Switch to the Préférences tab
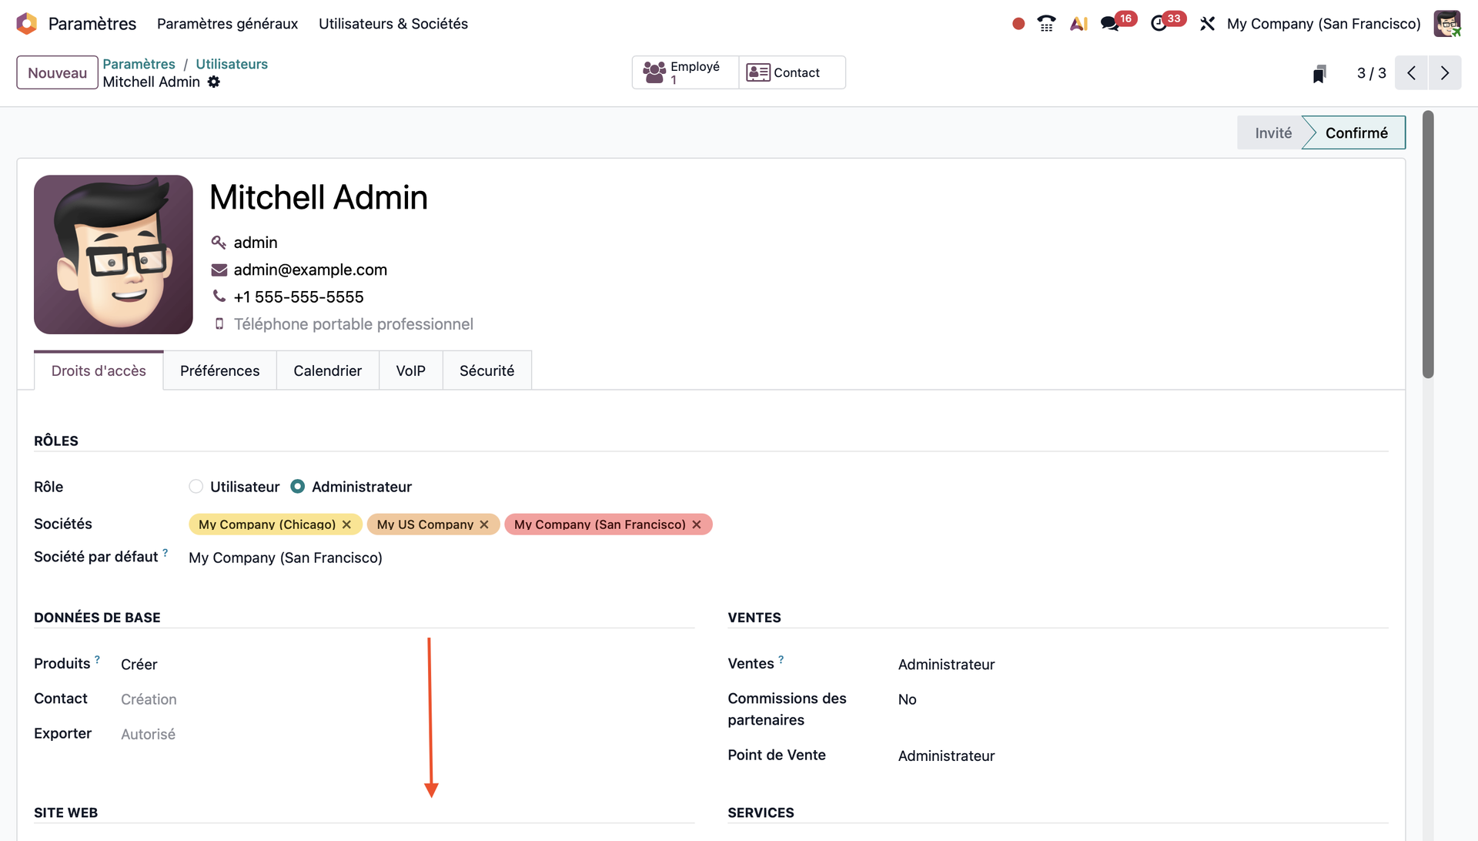The image size is (1478, 841). click(x=219, y=371)
